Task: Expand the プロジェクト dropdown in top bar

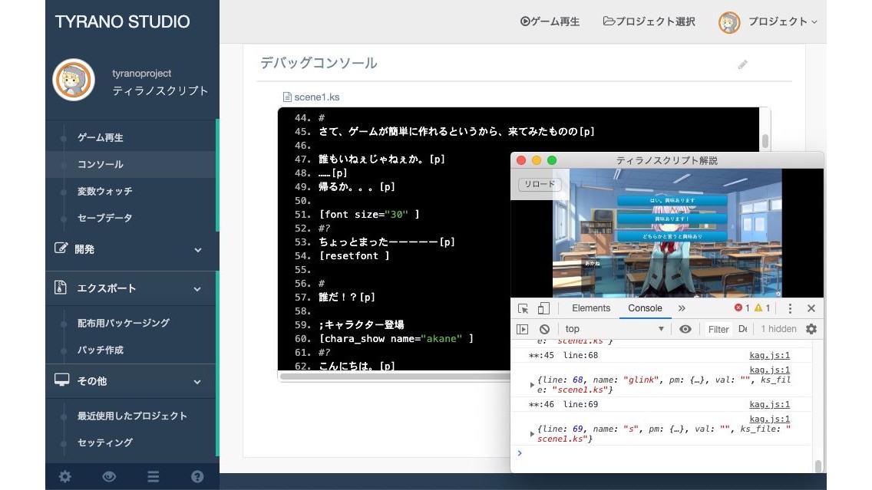Action: (783, 21)
